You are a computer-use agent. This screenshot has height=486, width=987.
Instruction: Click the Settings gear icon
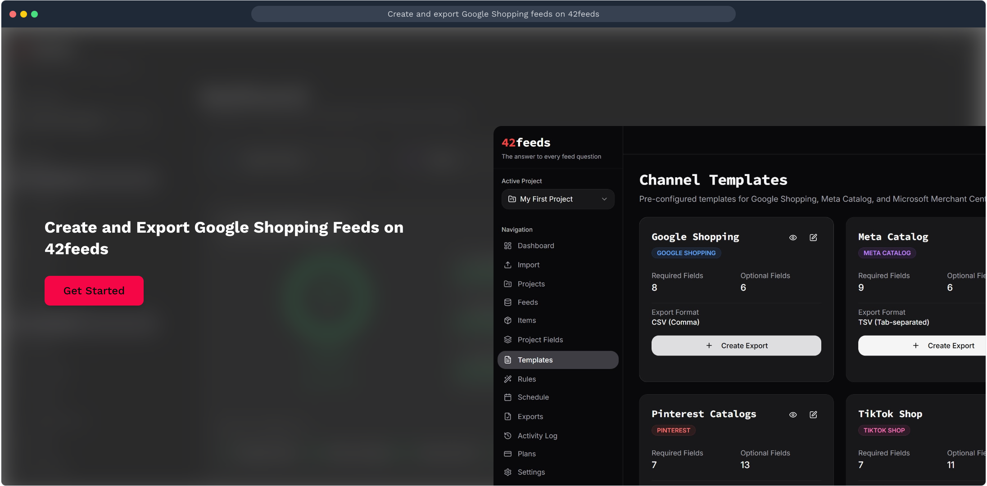point(507,472)
